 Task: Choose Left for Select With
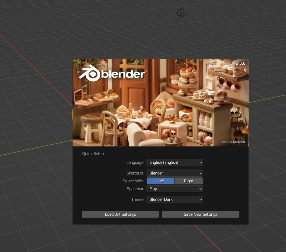point(160,181)
